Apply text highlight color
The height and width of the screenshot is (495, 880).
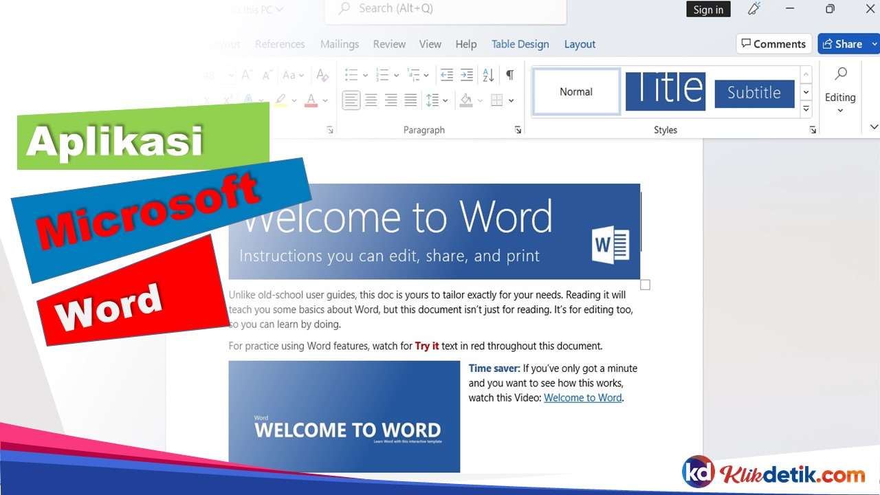pos(280,100)
